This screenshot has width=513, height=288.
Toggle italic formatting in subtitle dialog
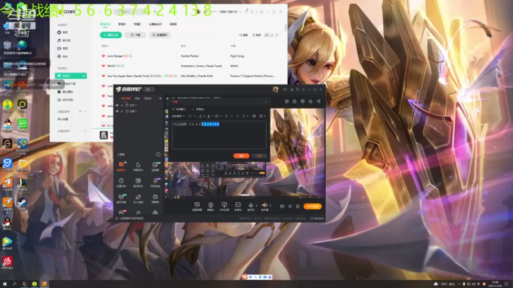232,116
